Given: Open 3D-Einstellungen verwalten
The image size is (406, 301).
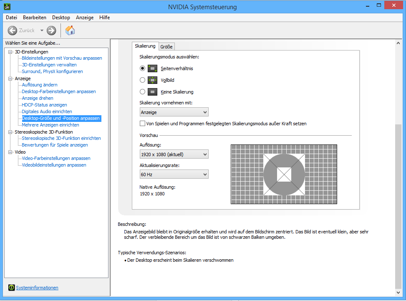Looking at the screenshot, I should click(x=49, y=65).
